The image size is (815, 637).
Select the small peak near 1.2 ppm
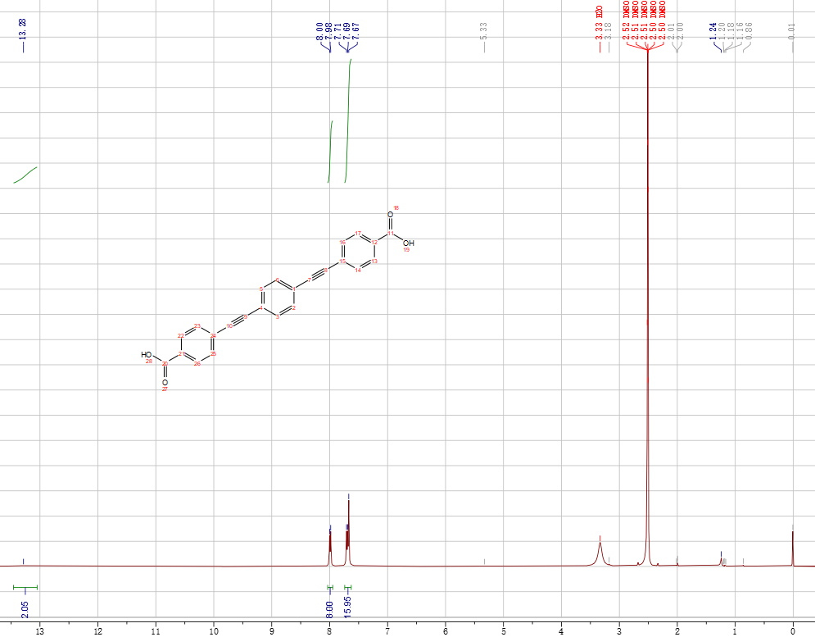click(721, 561)
